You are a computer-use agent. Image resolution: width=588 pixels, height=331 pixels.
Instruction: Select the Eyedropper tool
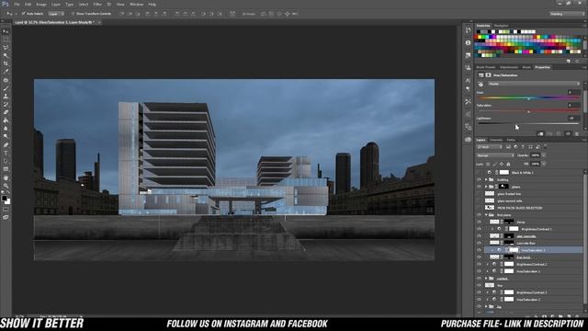(x=6, y=72)
